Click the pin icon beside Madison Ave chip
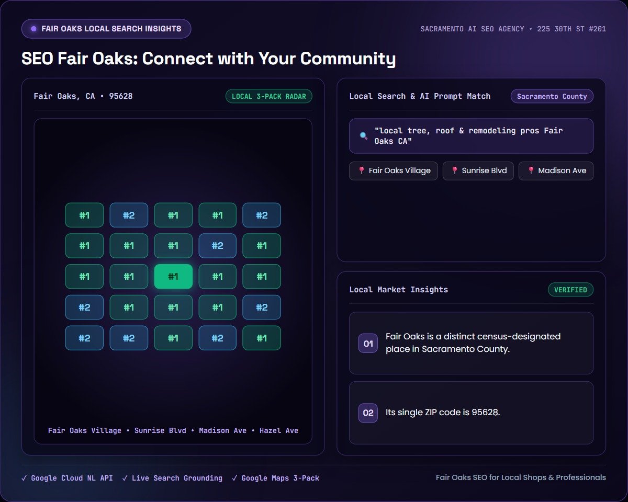 pos(531,170)
